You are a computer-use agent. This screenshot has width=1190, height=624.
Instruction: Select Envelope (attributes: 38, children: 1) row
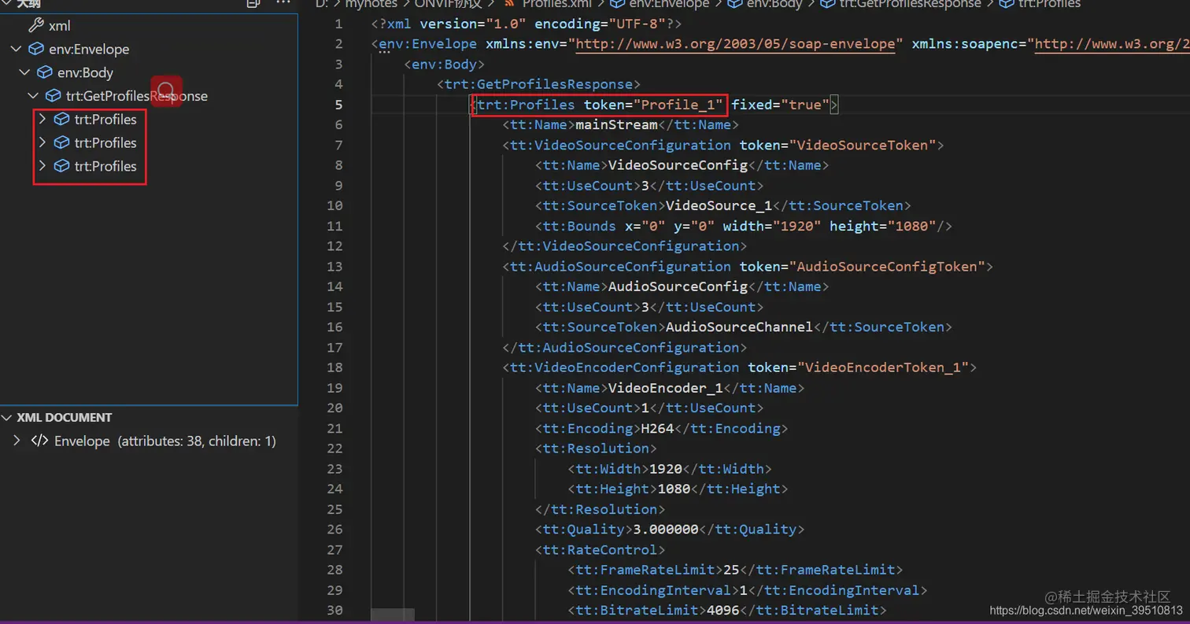pos(149,441)
